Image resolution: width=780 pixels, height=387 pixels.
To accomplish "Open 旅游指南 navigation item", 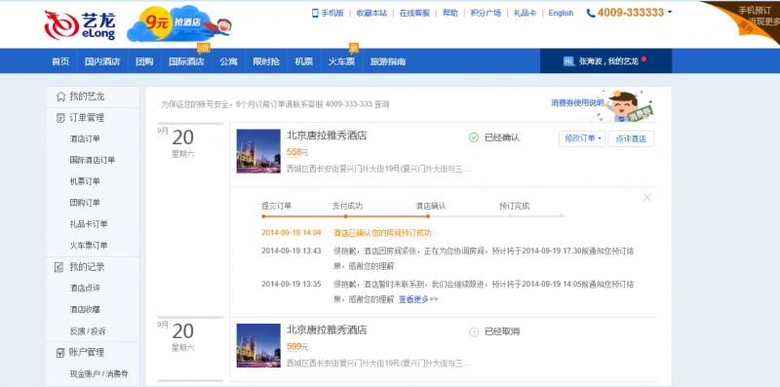I will pyautogui.click(x=388, y=61).
